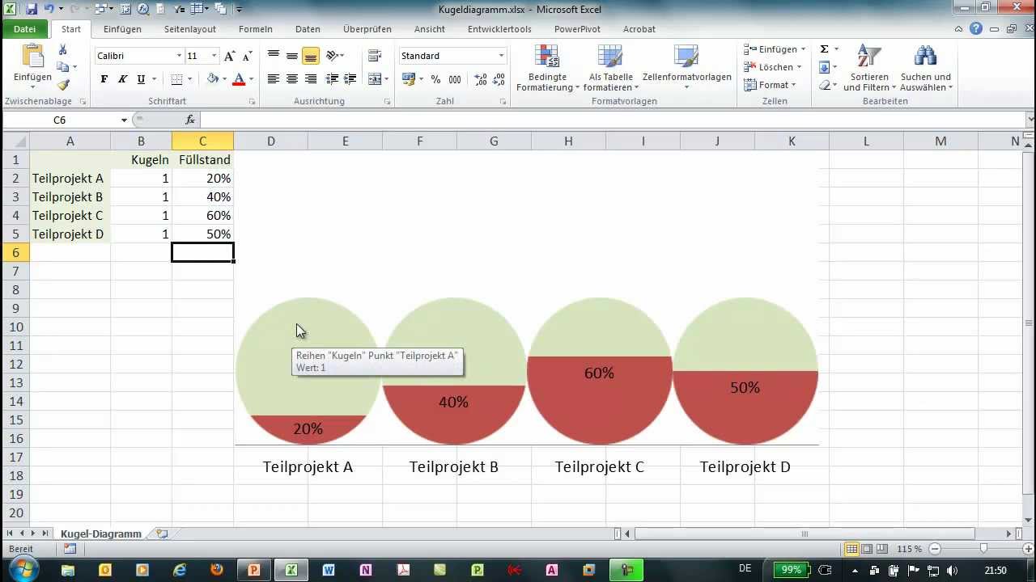The image size is (1036, 582).
Task: Click the eraser clear icon
Action: [824, 85]
